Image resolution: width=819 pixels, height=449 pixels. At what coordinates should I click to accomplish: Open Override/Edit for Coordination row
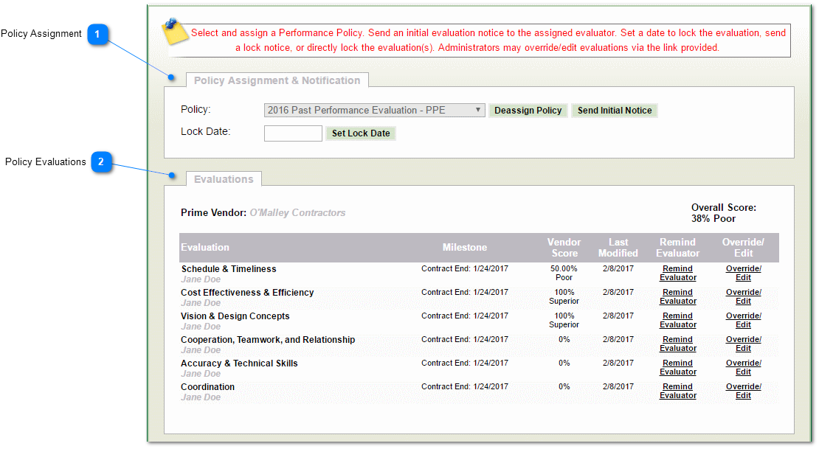click(x=743, y=391)
